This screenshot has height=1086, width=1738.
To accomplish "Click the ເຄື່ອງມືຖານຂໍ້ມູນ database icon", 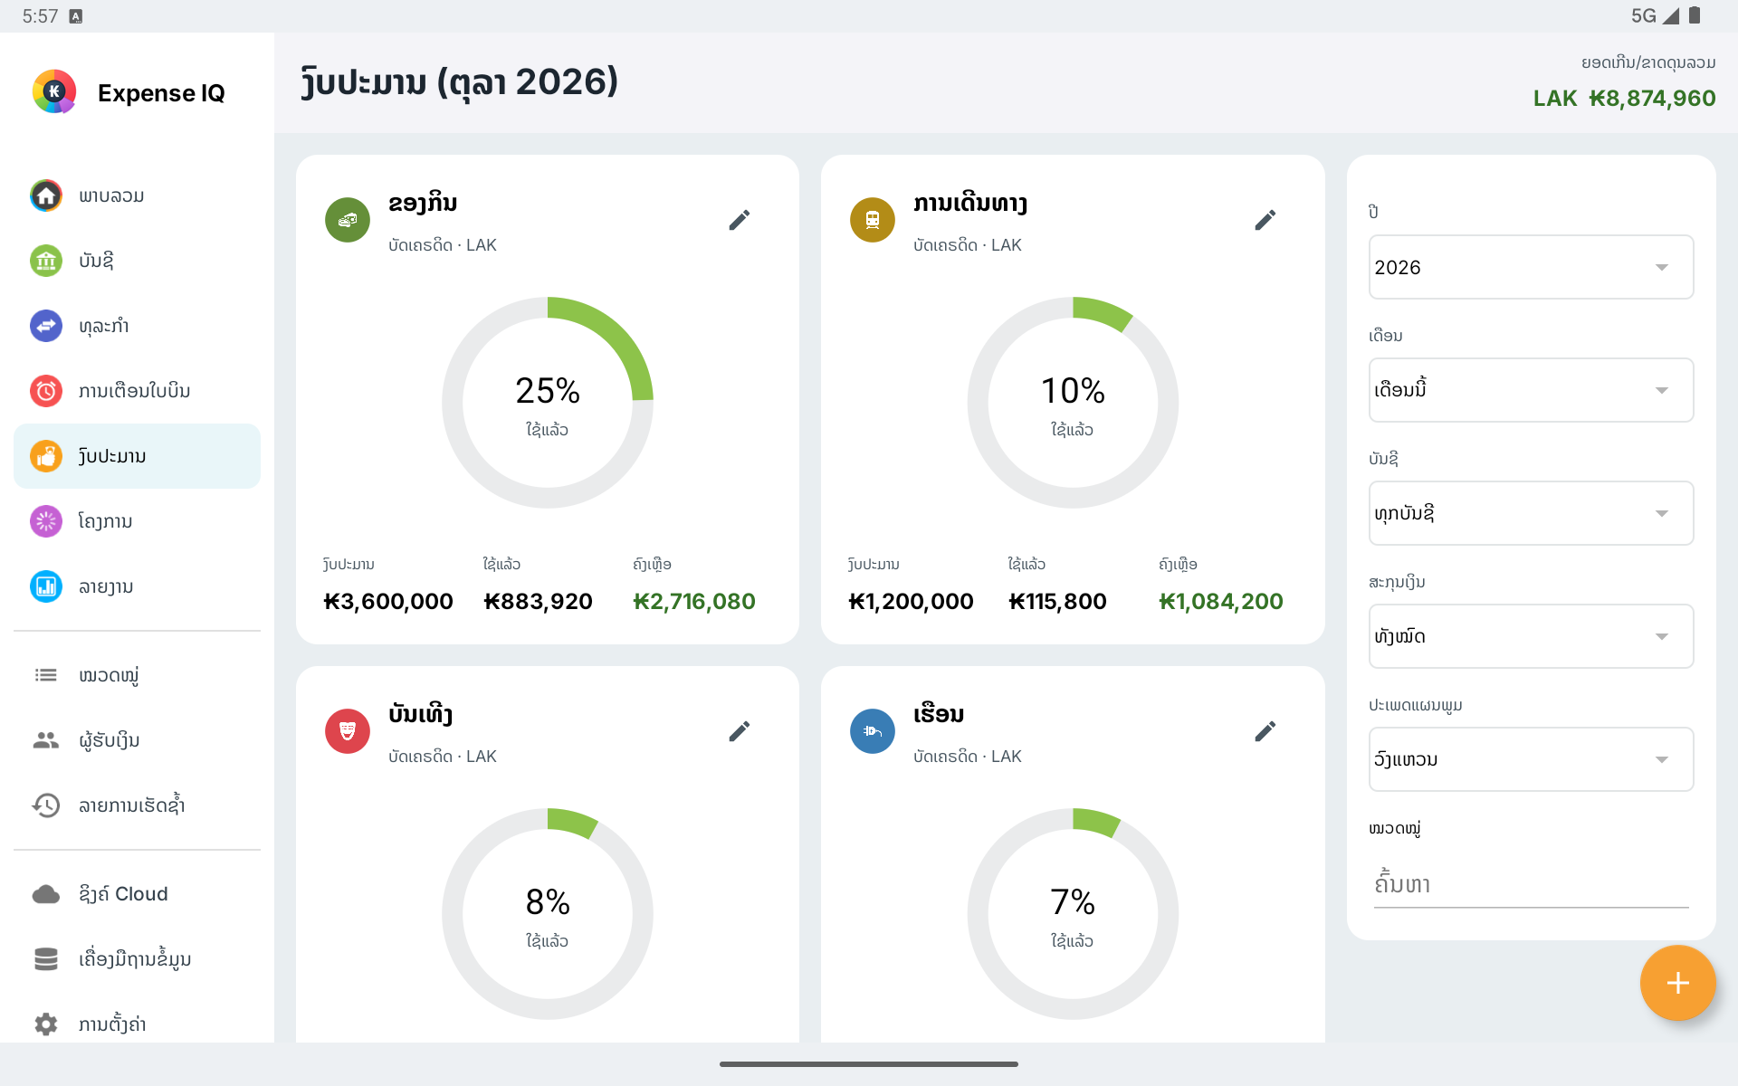I will (x=46, y=959).
